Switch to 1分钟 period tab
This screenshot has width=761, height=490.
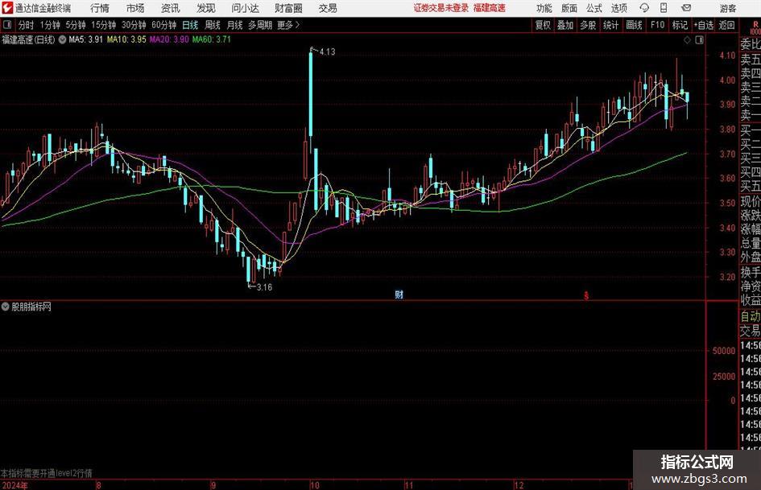pyautogui.click(x=50, y=25)
